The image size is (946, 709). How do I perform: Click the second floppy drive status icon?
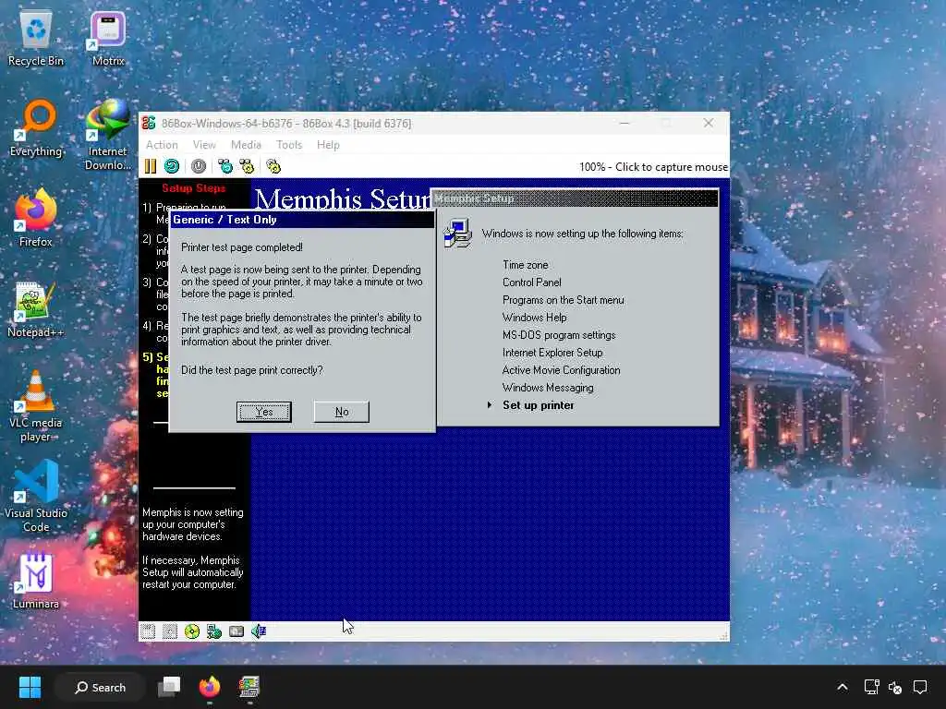170,631
